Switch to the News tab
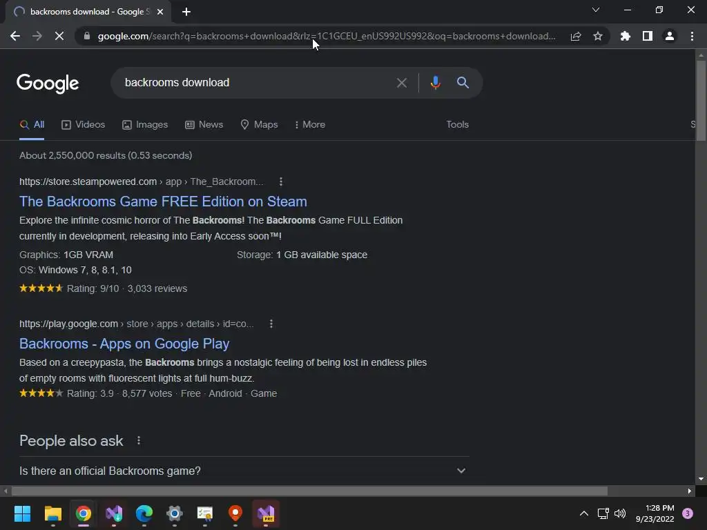Image resolution: width=707 pixels, height=530 pixels. point(204,125)
